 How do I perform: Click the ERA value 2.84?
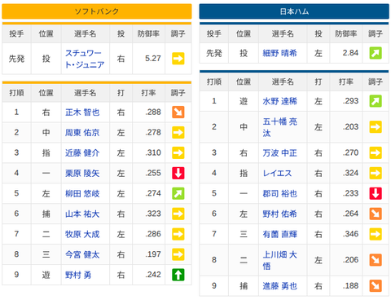tap(350, 53)
